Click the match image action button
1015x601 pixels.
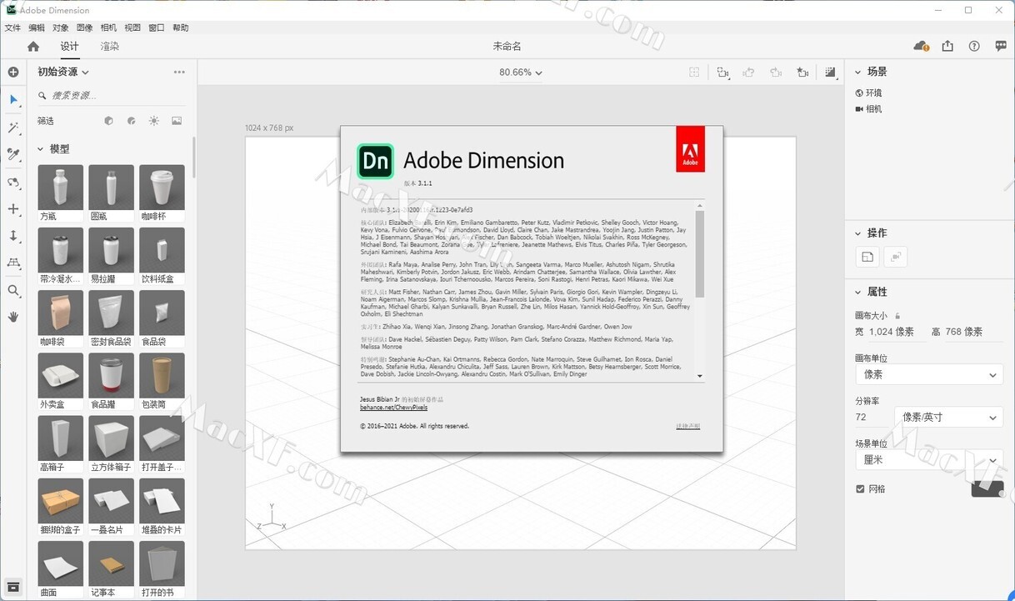[867, 257]
